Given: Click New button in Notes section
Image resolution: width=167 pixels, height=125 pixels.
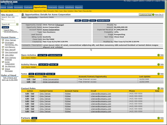Looking at the screenshot, I should point(31,74).
